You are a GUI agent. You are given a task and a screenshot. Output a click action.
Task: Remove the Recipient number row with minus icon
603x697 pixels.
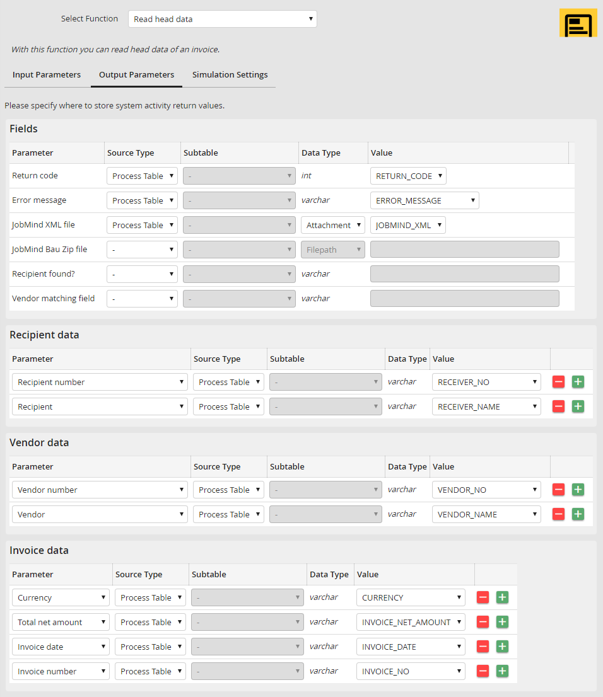coord(558,382)
